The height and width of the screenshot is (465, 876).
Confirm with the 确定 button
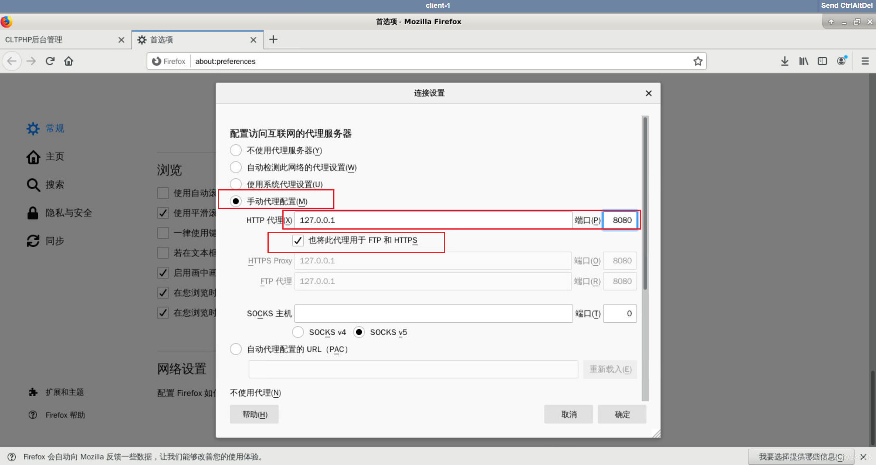(x=622, y=415)
